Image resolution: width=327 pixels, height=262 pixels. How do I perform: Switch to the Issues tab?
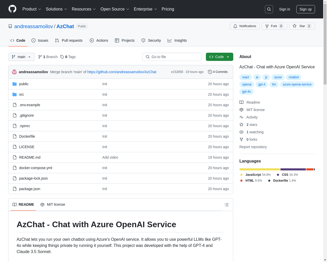pyautogui.click(x=40, y=40)
